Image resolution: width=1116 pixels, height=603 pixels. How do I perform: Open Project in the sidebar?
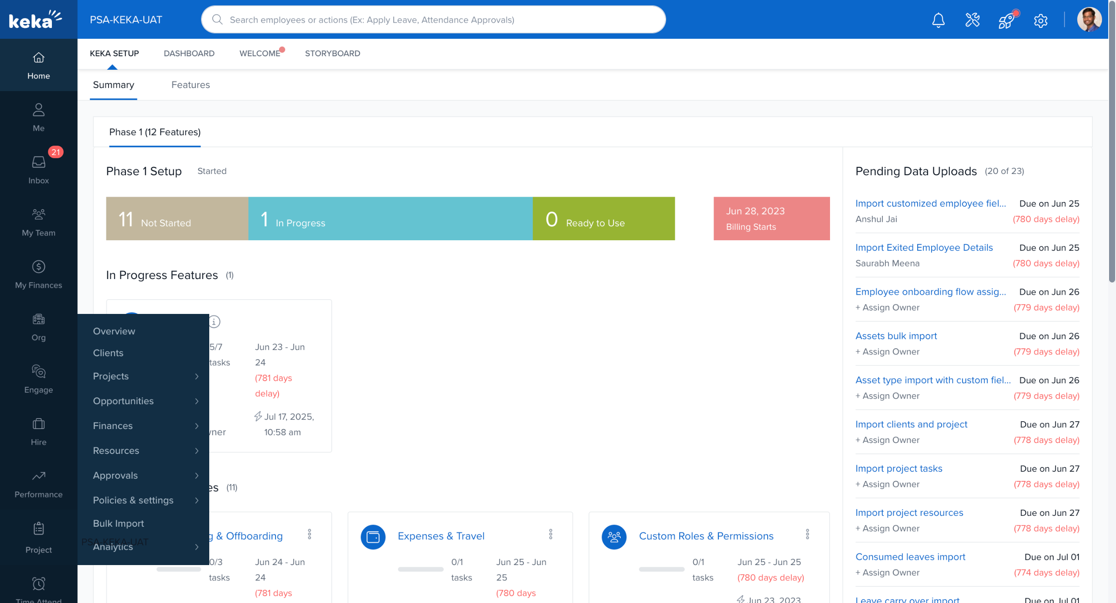(39, 538)
